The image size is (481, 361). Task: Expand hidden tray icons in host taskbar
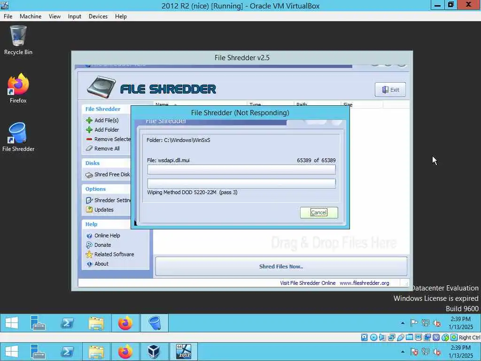[x=403, y=352]
